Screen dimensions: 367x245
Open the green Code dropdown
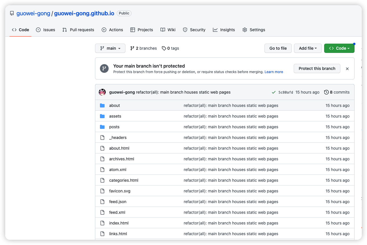(339, 48)
